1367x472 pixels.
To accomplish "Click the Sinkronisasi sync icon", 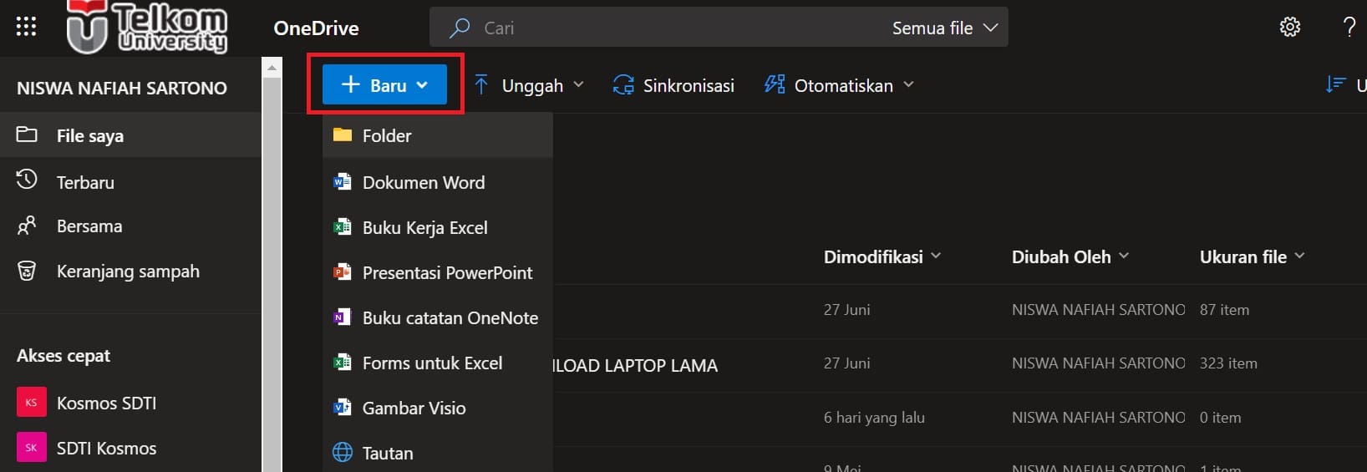I will point(623,85).
